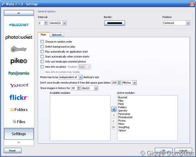Screen dimensions: 196x157
Task: Open the Position Centered dropdown
Action: (188, 23)
